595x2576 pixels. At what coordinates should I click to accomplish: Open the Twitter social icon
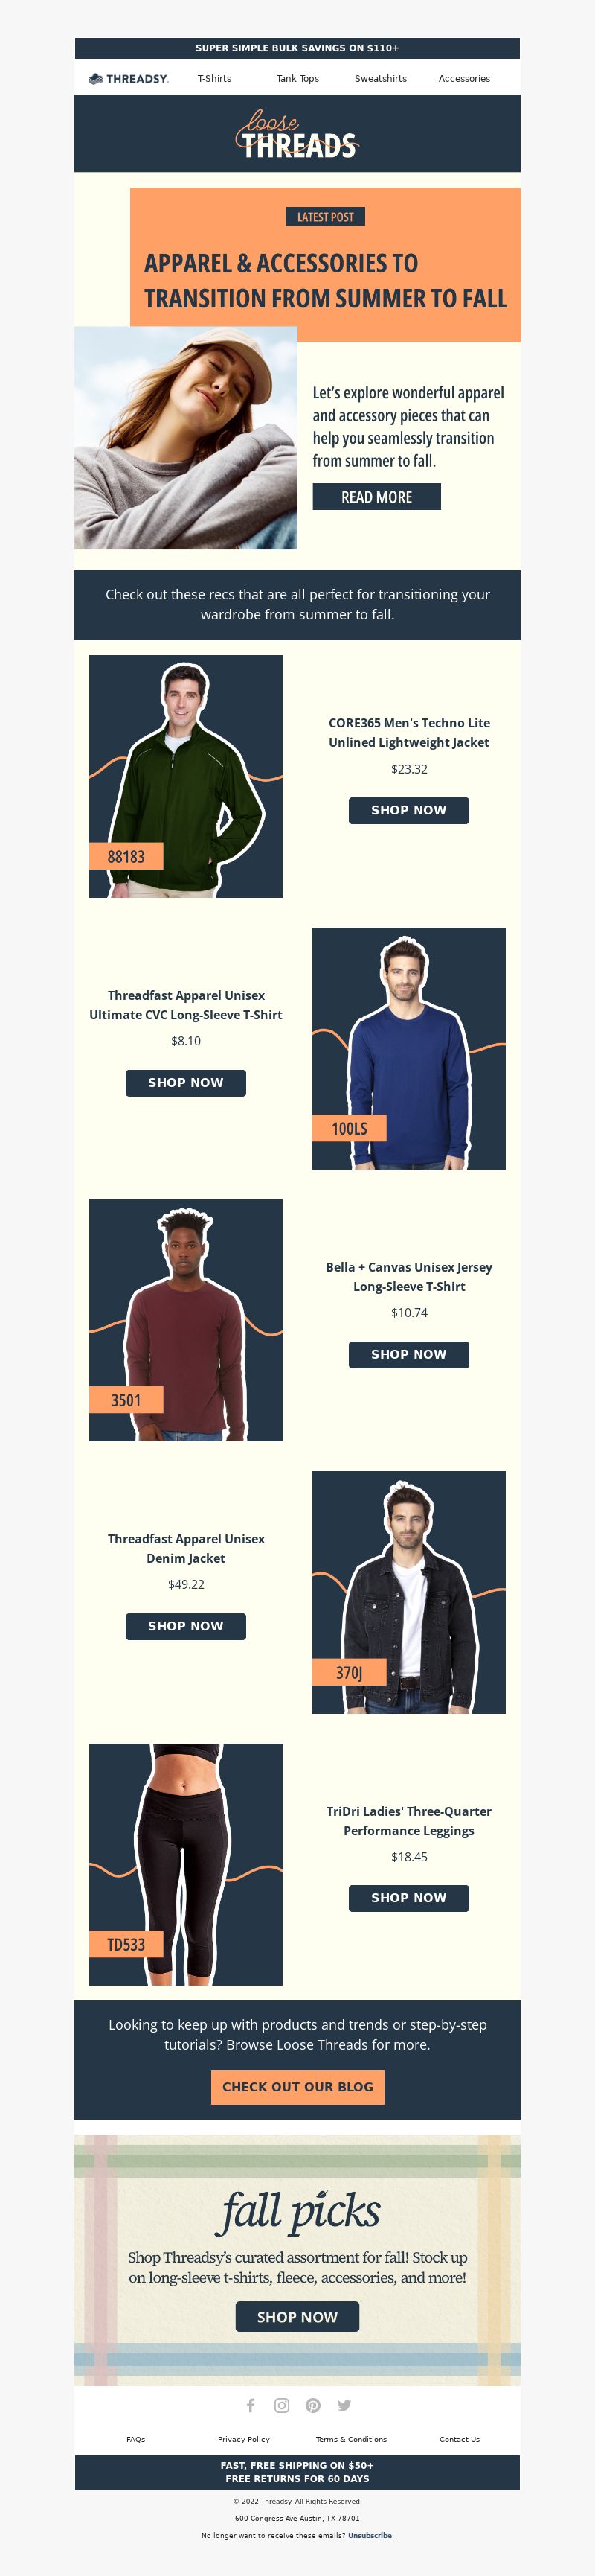(344, 2405)
